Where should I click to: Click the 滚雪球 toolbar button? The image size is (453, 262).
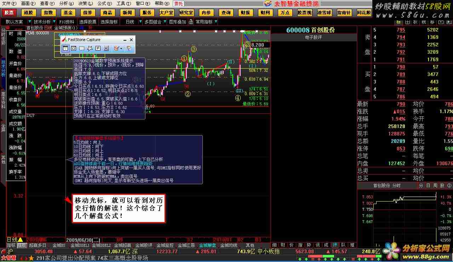click(324, 12)
